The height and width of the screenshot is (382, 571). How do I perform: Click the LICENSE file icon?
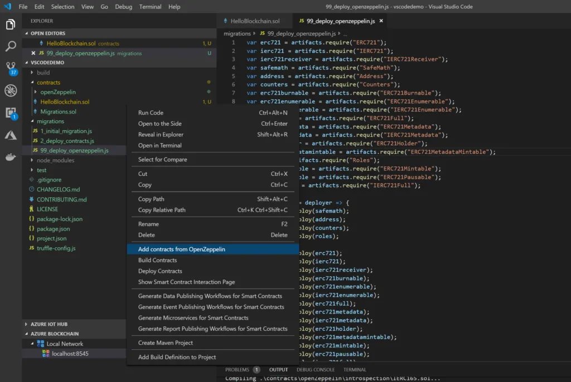pyautogui.click(x=32, y=209)
